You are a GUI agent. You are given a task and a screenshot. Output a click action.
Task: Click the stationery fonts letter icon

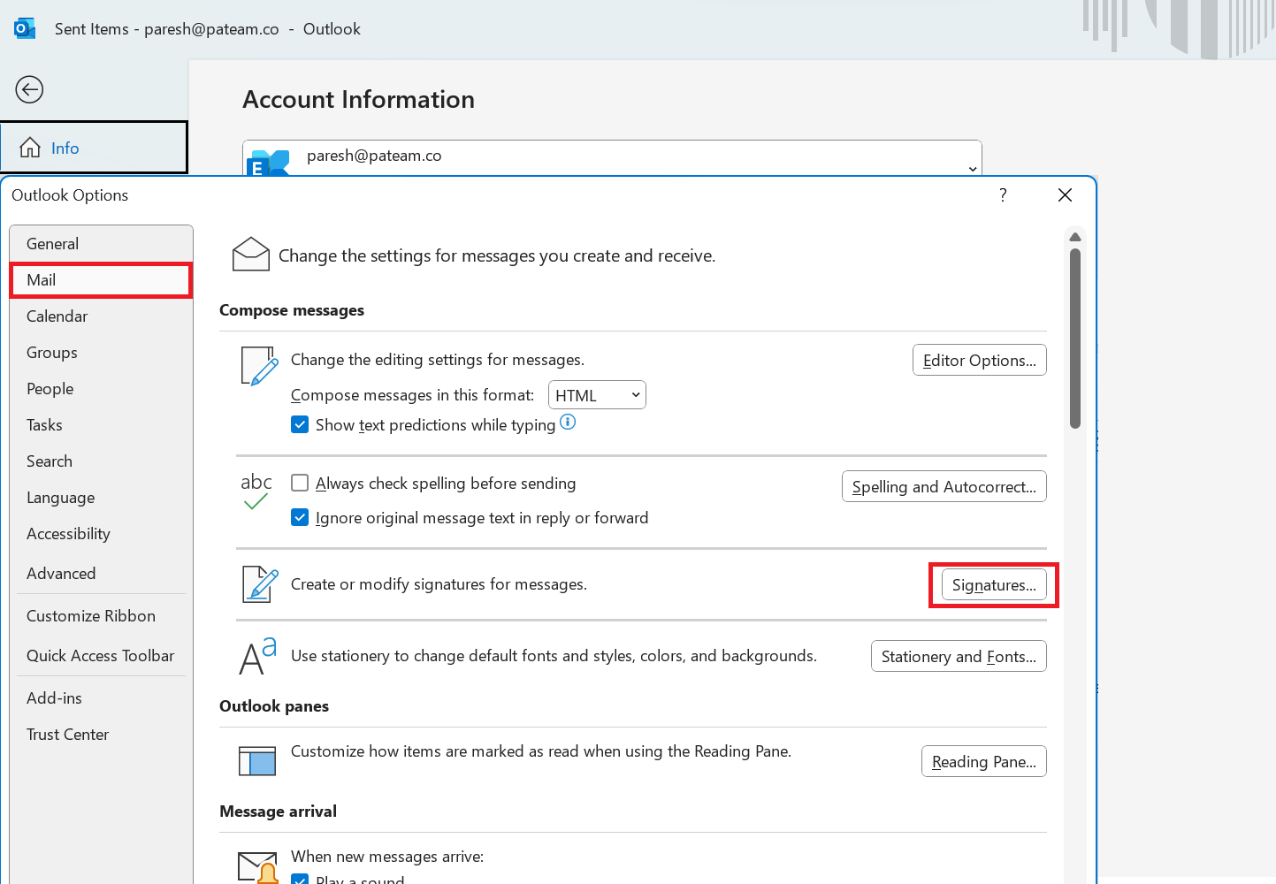[x=257, y=656]
